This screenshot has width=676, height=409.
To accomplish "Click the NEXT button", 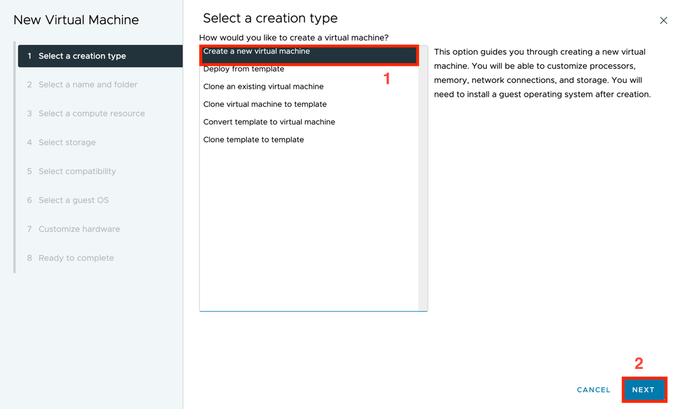I will pyautogui.click(x=643, y=390).
